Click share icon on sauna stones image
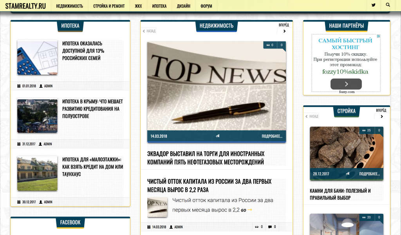This screenshot has height=235, width=401. (347, 174)
